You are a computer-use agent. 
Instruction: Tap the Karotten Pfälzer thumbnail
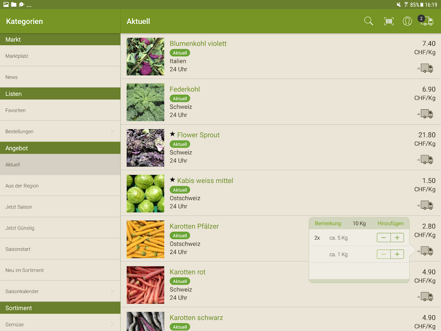point(145,239)
